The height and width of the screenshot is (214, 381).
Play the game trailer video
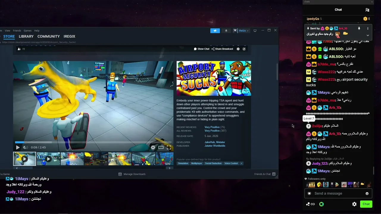[18, 147]
